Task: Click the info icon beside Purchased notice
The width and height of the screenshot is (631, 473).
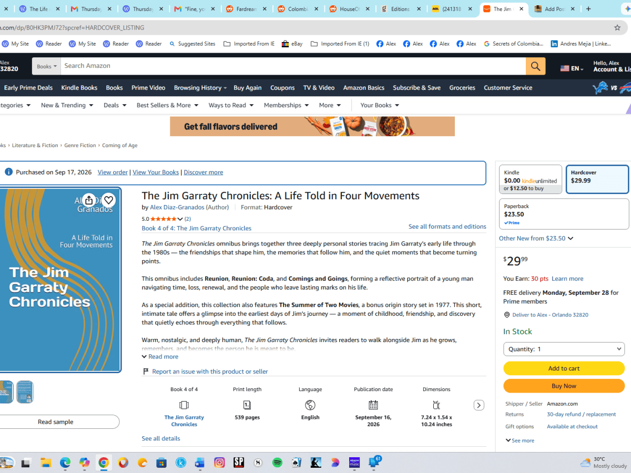Action: click(8, 172)
